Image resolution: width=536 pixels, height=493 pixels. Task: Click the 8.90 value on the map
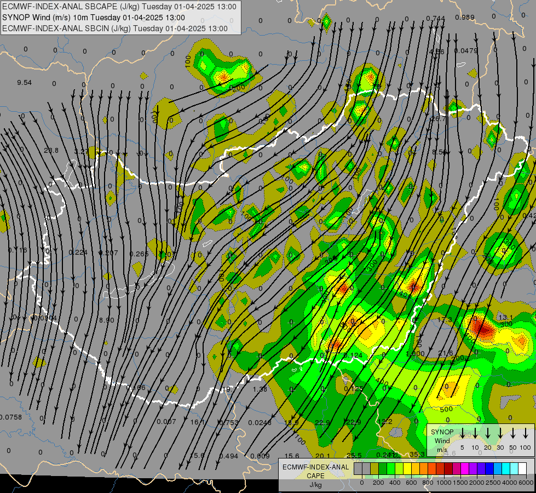107,320
